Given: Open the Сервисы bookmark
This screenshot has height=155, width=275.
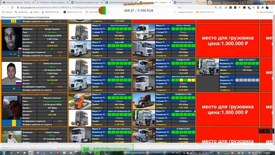Looking at the screenshot, I should click(7, 12).
